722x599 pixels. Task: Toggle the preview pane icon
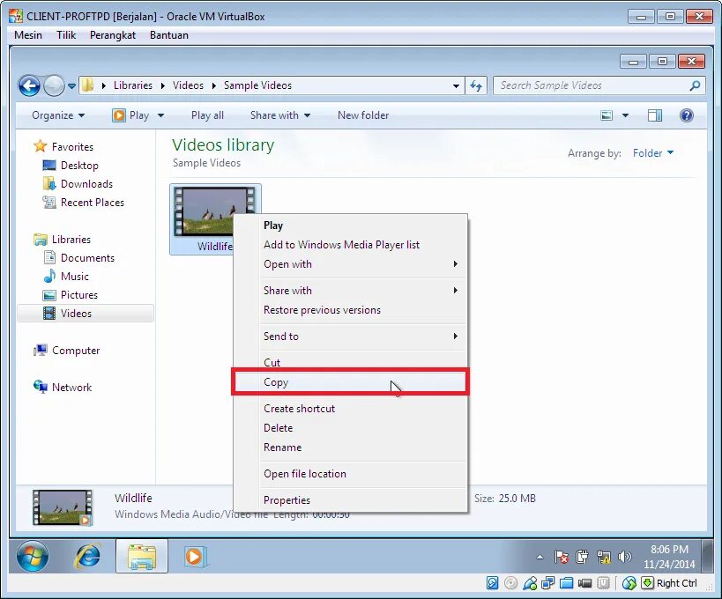pyautogui.click(x=655, y=115)
